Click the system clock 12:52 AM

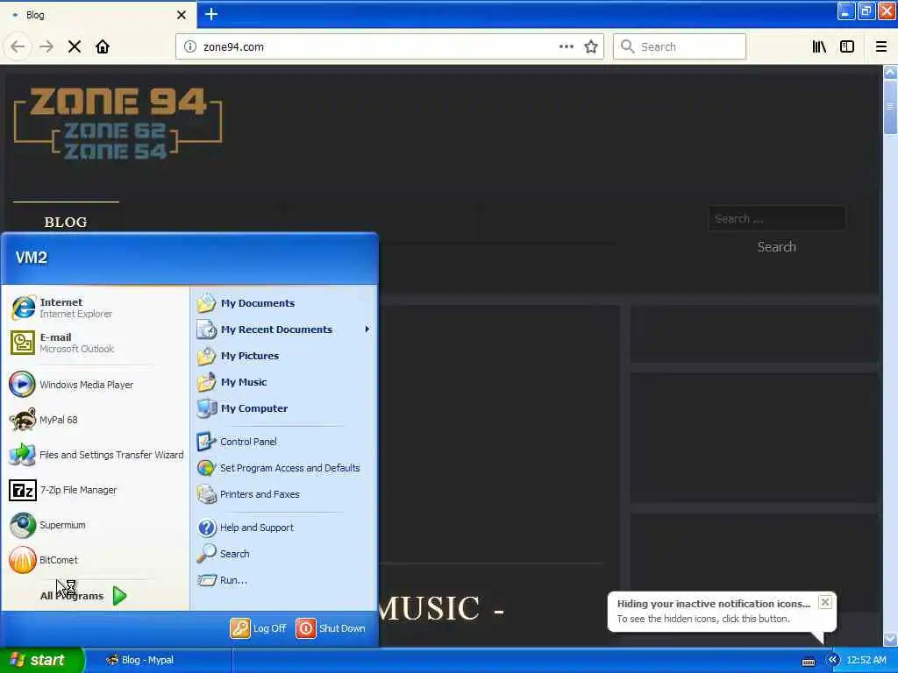click(x=866, y=660)
